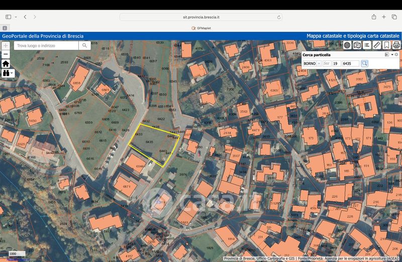402x262 pixels.
Task: Open the basemap globe tool
Action: [347, 45]
